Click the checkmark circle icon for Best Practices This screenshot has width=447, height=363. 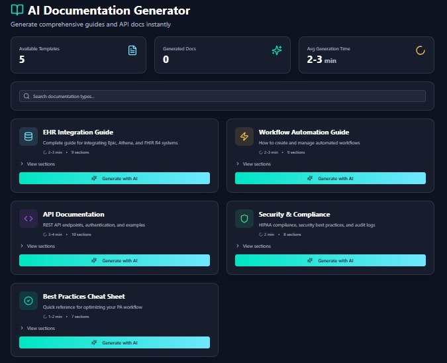coord(28,301)
